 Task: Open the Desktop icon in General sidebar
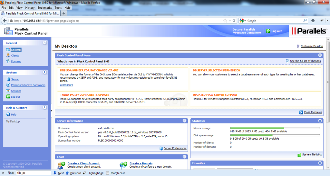[x=8, y=50]
